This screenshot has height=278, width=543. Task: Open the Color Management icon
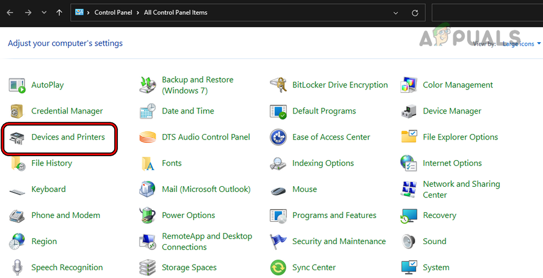[x=409, y=85]
